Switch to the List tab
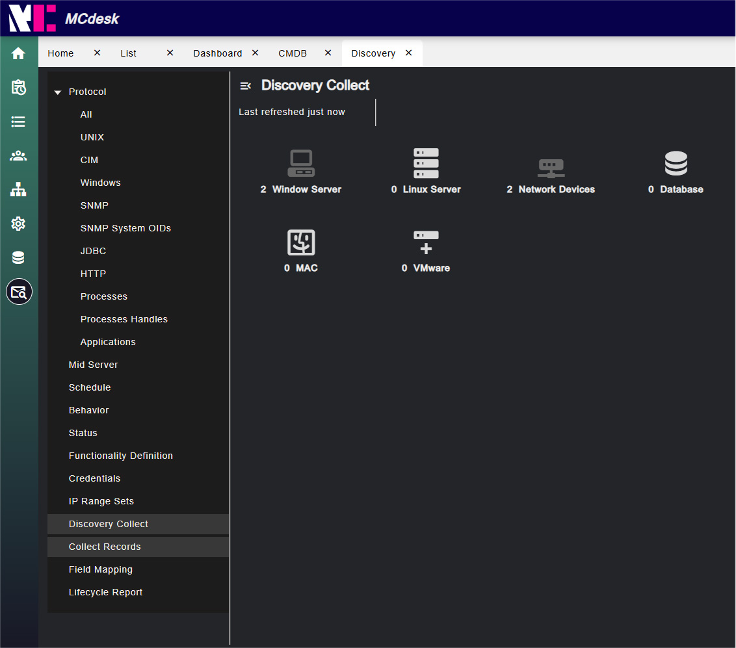 pyautogui.click(x=128, y=53)
